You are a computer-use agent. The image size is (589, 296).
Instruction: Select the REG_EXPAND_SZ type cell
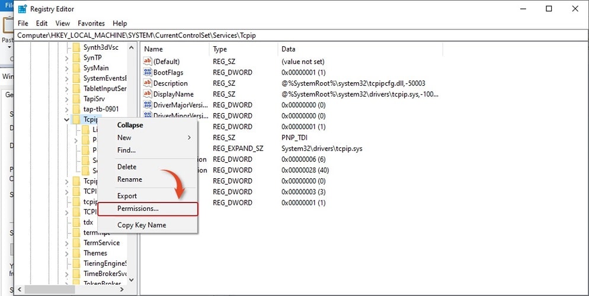coord(238,148)
